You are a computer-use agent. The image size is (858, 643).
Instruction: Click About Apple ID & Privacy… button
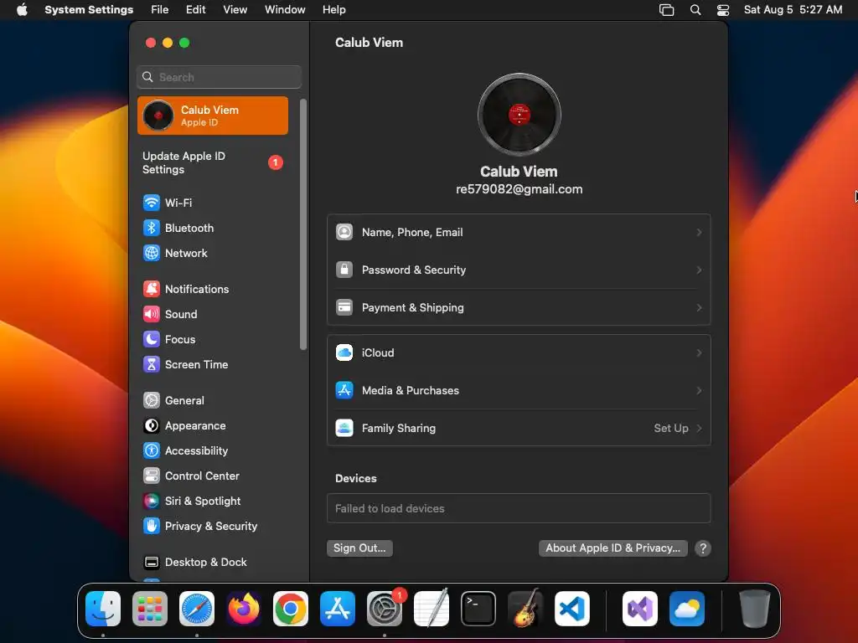pos(612,548)
